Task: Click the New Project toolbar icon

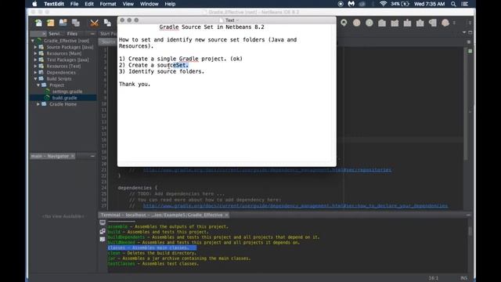Action: point(51,23)
